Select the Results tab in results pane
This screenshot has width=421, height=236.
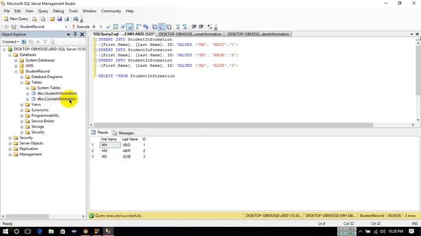tap(99, 132)
